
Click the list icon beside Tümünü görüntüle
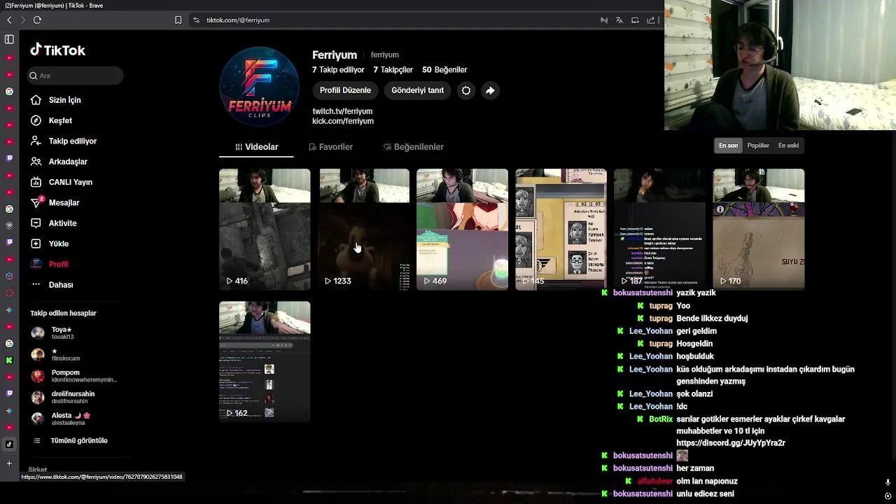pos(36,441)
